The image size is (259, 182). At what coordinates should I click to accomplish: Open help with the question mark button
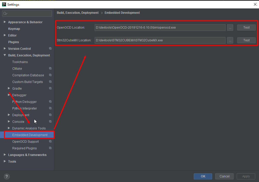(x=7, y=176)
